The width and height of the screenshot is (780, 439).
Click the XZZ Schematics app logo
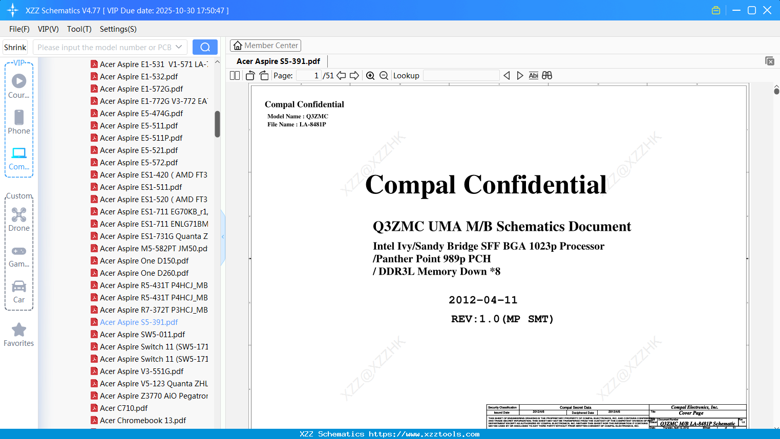[13, 10]
